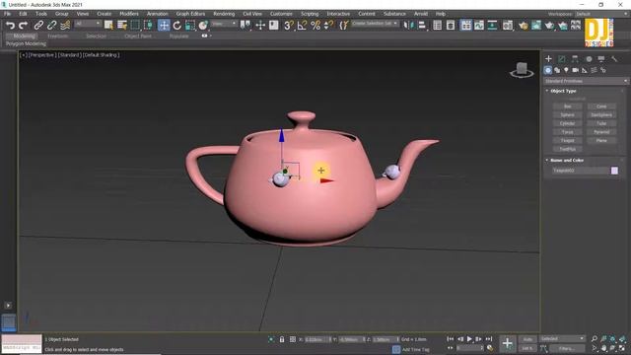Click the Select and Place tool
The width and height of the screenshot is (631, 355).
tap(203, 26)
